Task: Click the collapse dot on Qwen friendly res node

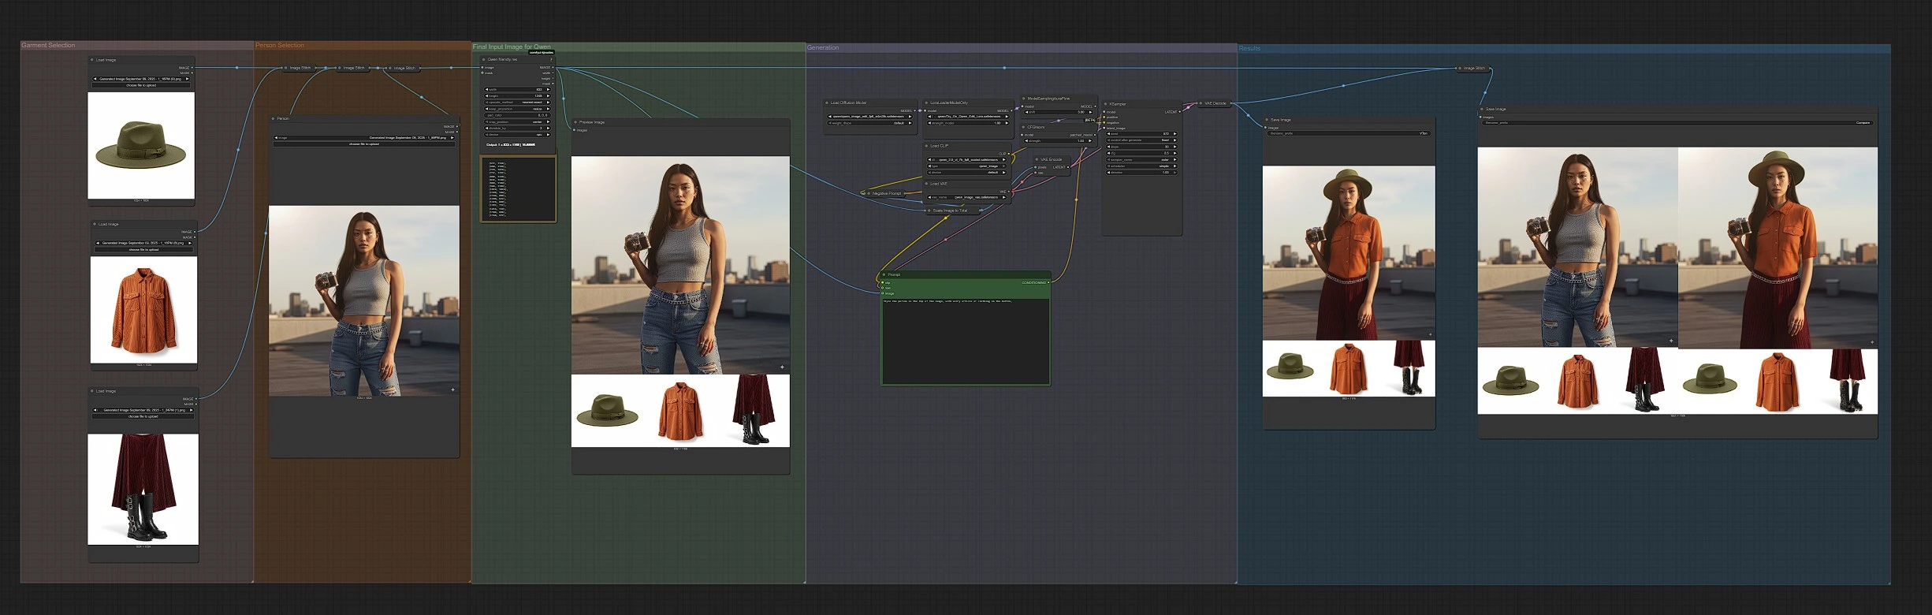Action: [x=483, y=59]
